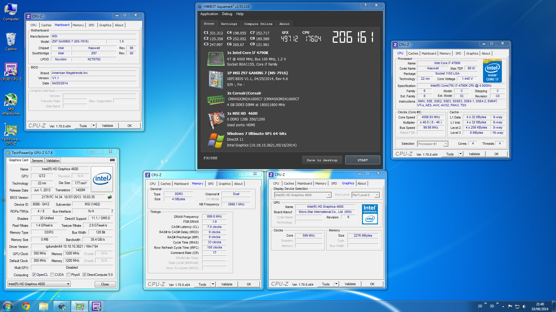Click the Aquamark START button
The image size is (556, 312).
pos(363,160)
